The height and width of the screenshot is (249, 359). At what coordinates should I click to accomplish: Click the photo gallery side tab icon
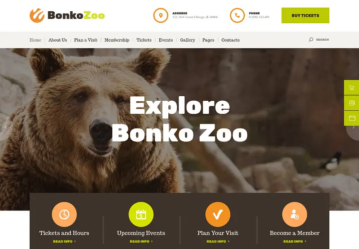(x=352, y=103)
